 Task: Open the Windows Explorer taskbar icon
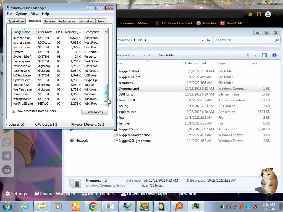point(42,206)
